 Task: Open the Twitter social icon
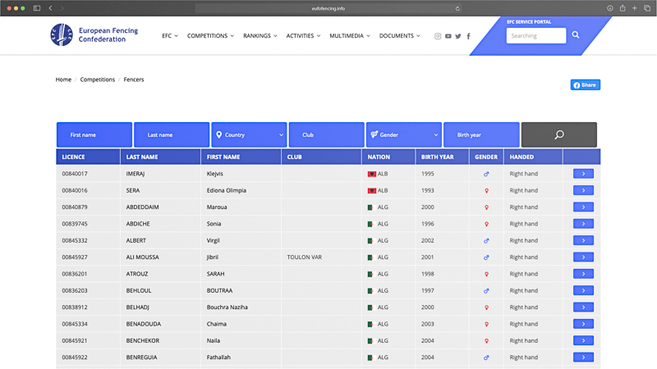[458, 36]
